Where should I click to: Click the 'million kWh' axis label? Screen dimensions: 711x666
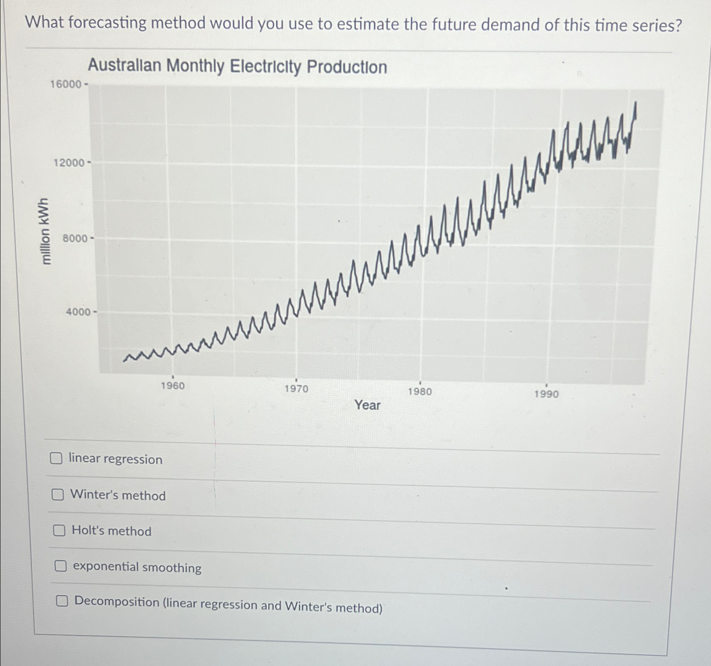click(x=45, y=231)
